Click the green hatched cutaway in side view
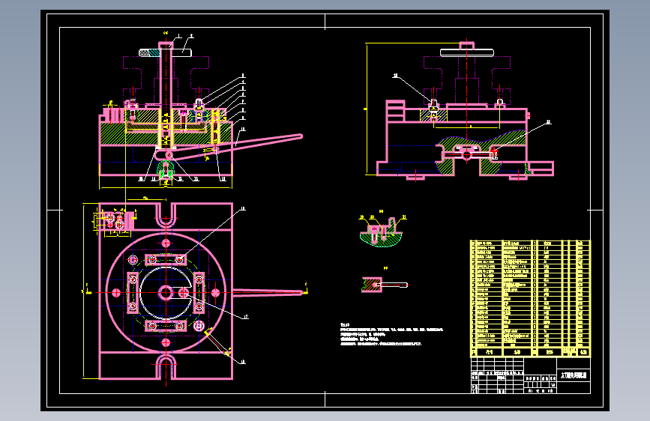The height and width of the screenshot is (421, 650). click(x=481, y=154)
